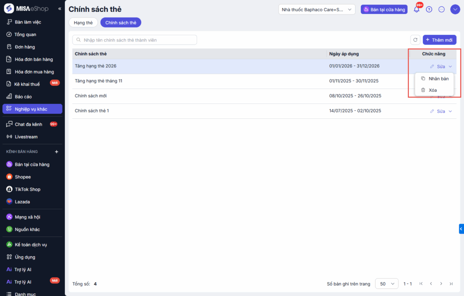Open notifications bell
The image size is (464, 296).
pos(416,9)
